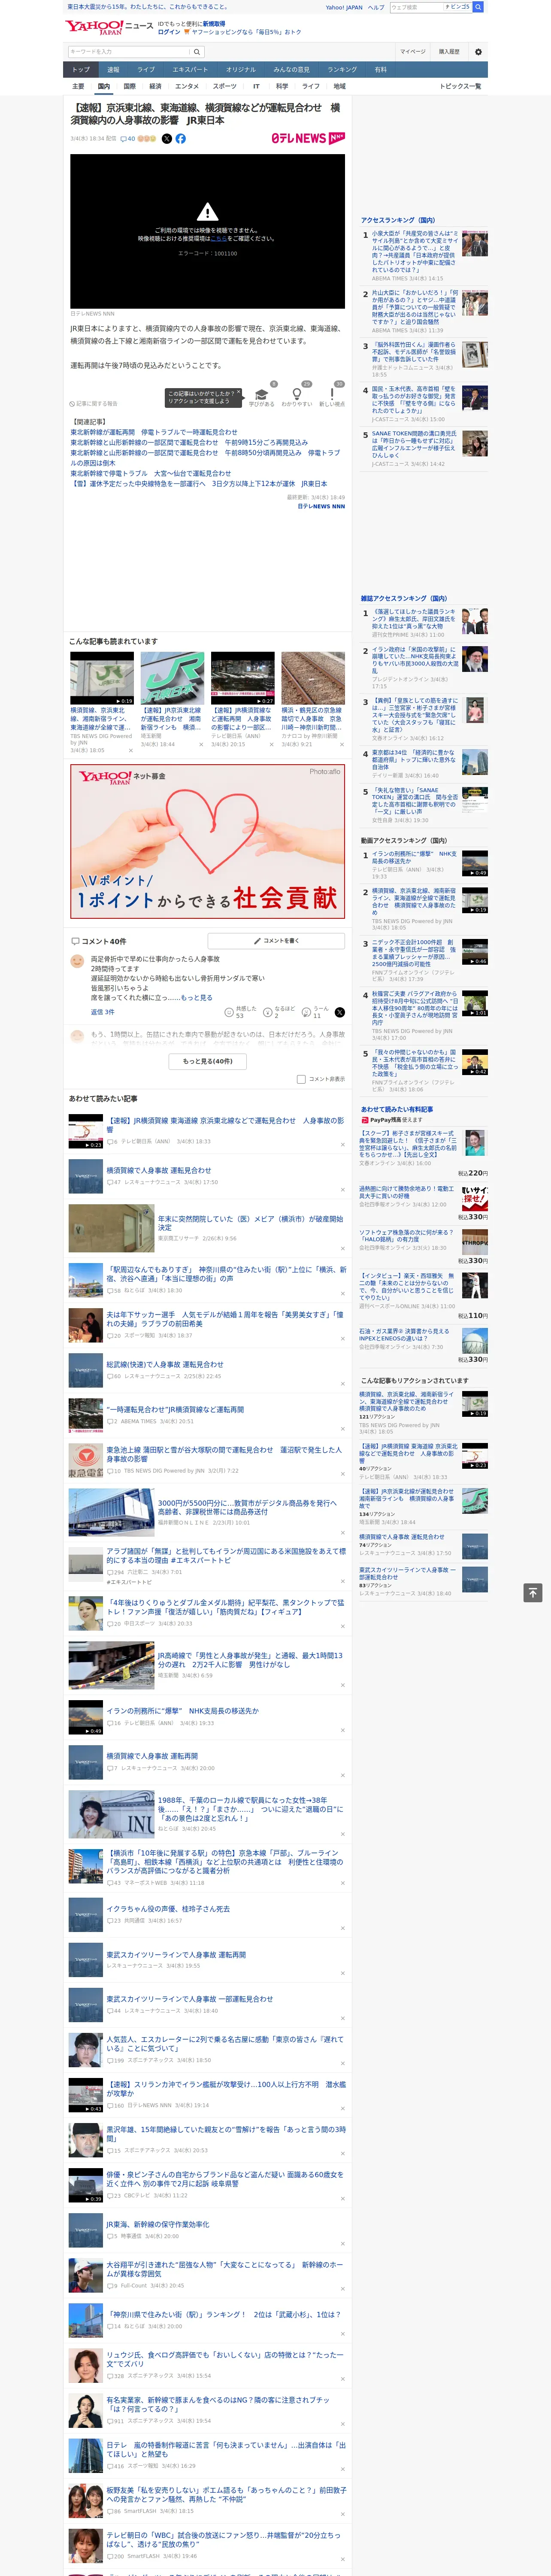Open the トップ tab
Screen dimensions: 551x2576
tap(81, 70)
